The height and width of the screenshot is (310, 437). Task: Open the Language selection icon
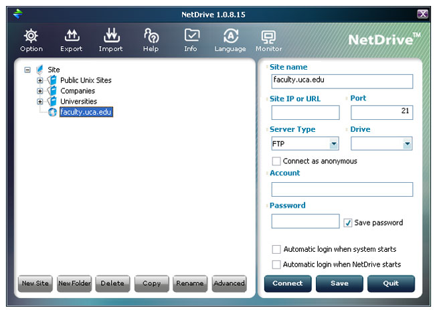pyautogui.click(x=231, y=35)
